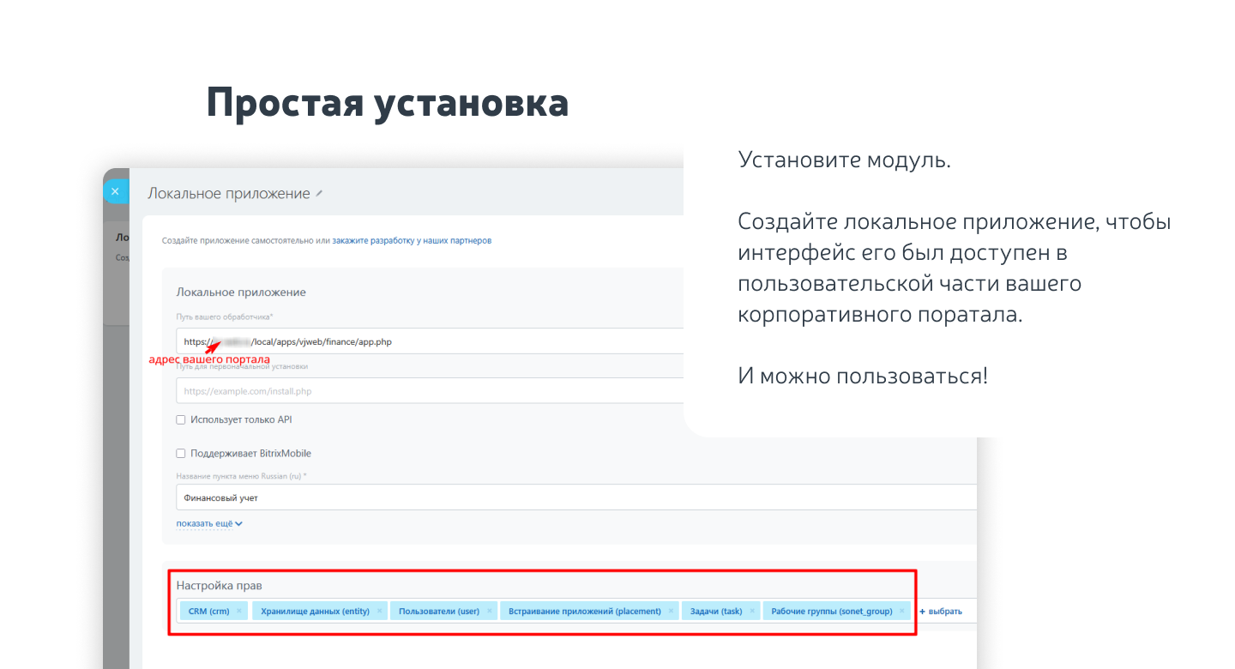Remove the Задачи (task) permission tag
The width and height of the screenshot is (1235, 669).
pyautogui.click(x=752, y=612)
